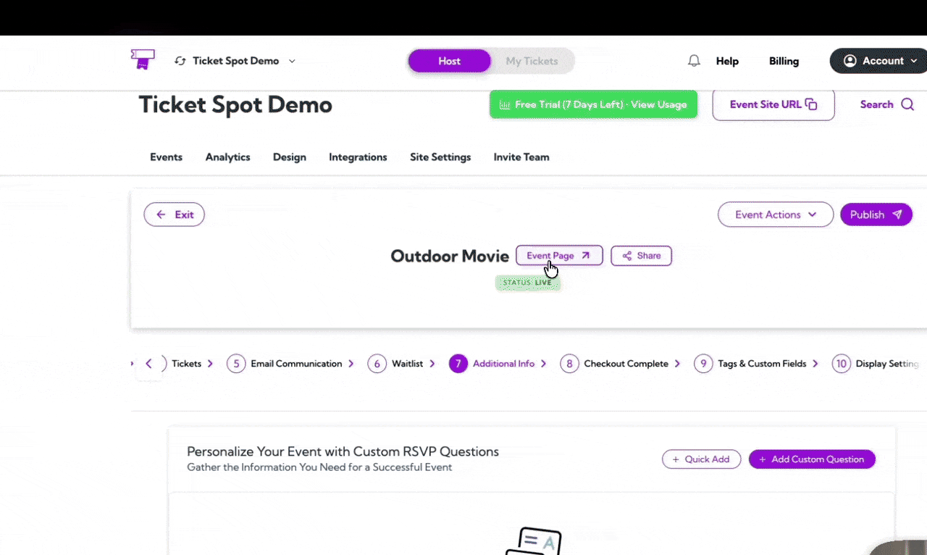The image size is (927, 555).
Task: Open the Site Settings tab
Action: [440, 157]
